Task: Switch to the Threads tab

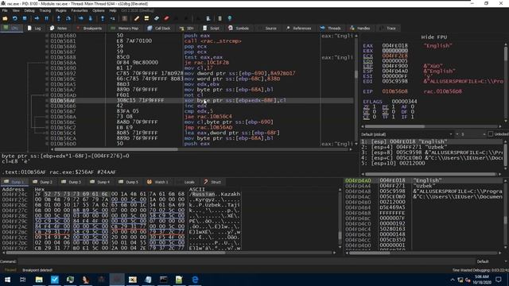Action: tap(330, 29)
